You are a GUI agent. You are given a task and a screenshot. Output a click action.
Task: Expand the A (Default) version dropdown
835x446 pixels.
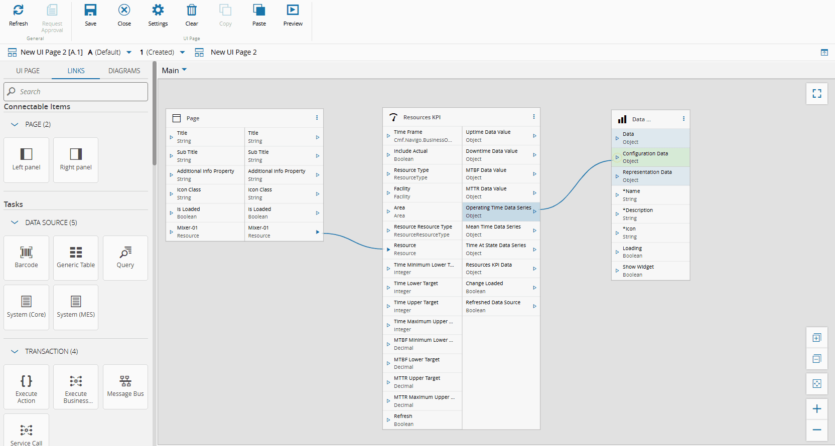129,52
